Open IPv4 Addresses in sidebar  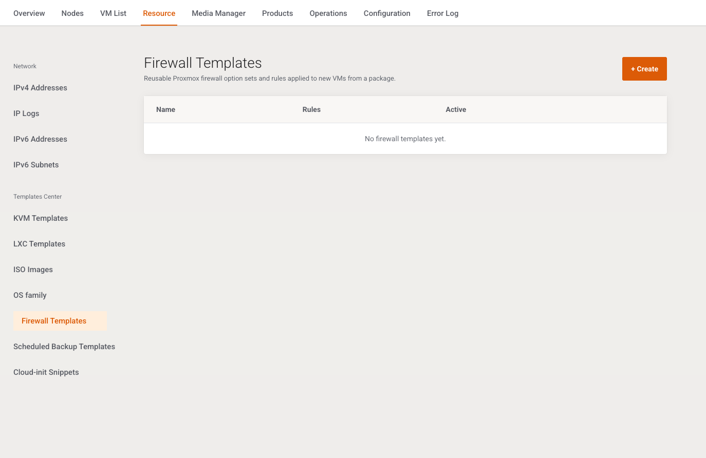[x=40, y=88]
